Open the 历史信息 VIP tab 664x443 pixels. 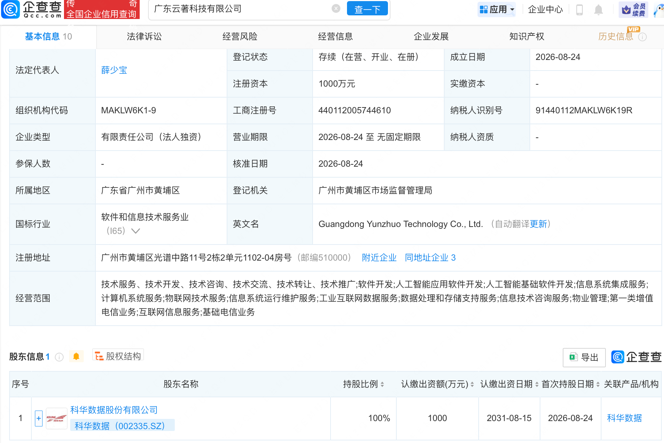(615, 37)
